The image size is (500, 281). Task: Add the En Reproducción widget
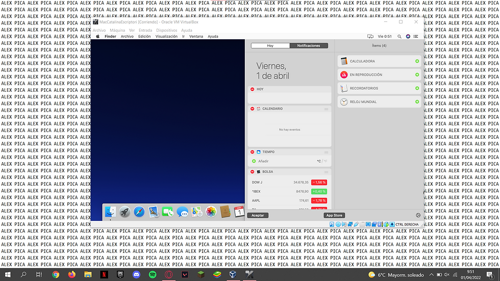click(417, 74)
